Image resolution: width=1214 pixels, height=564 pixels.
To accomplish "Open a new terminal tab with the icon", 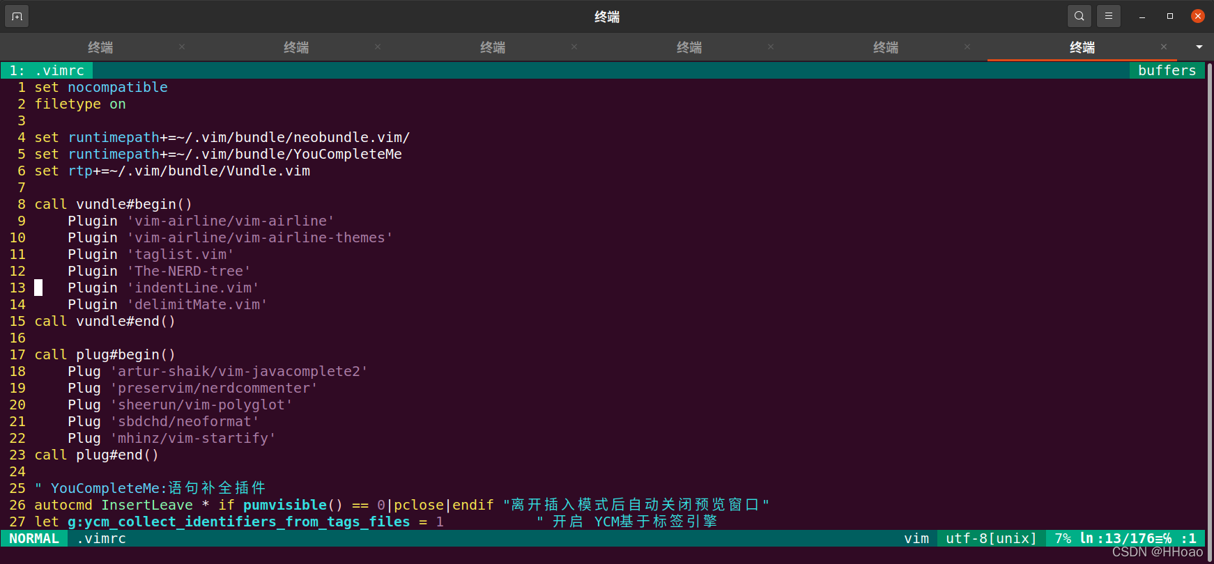I will click(17, 16).
